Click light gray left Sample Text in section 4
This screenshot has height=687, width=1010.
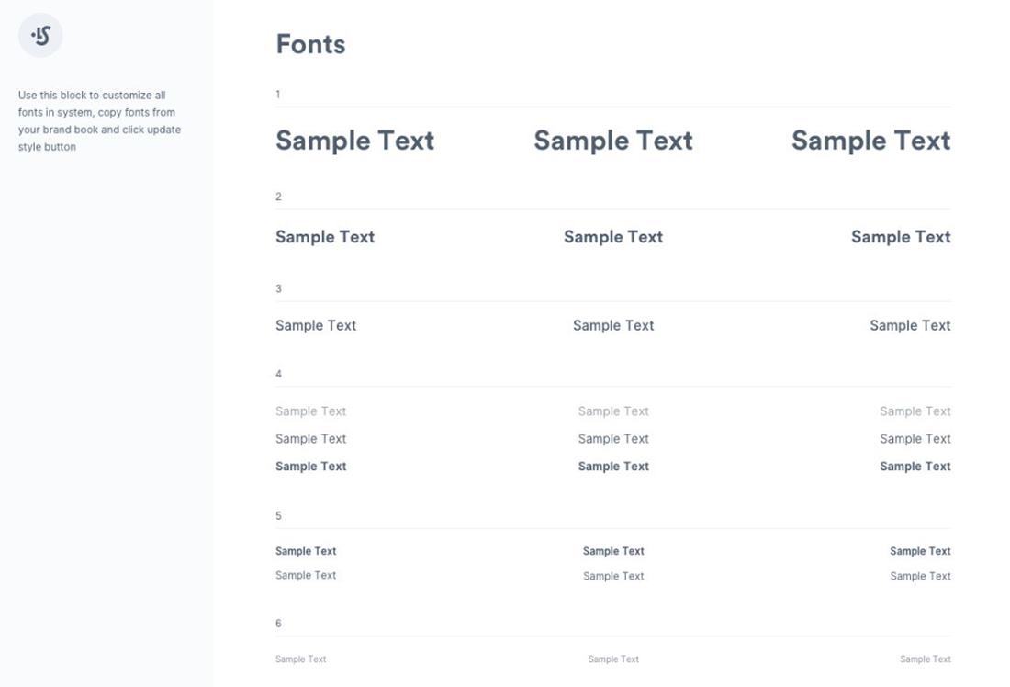311,411
